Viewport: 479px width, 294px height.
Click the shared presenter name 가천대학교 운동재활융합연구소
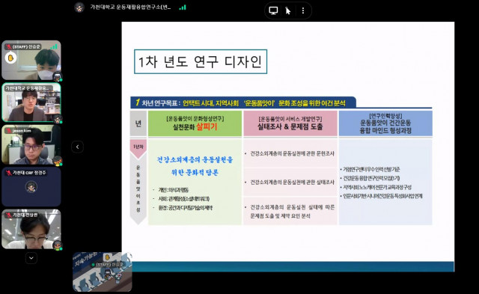130,7
